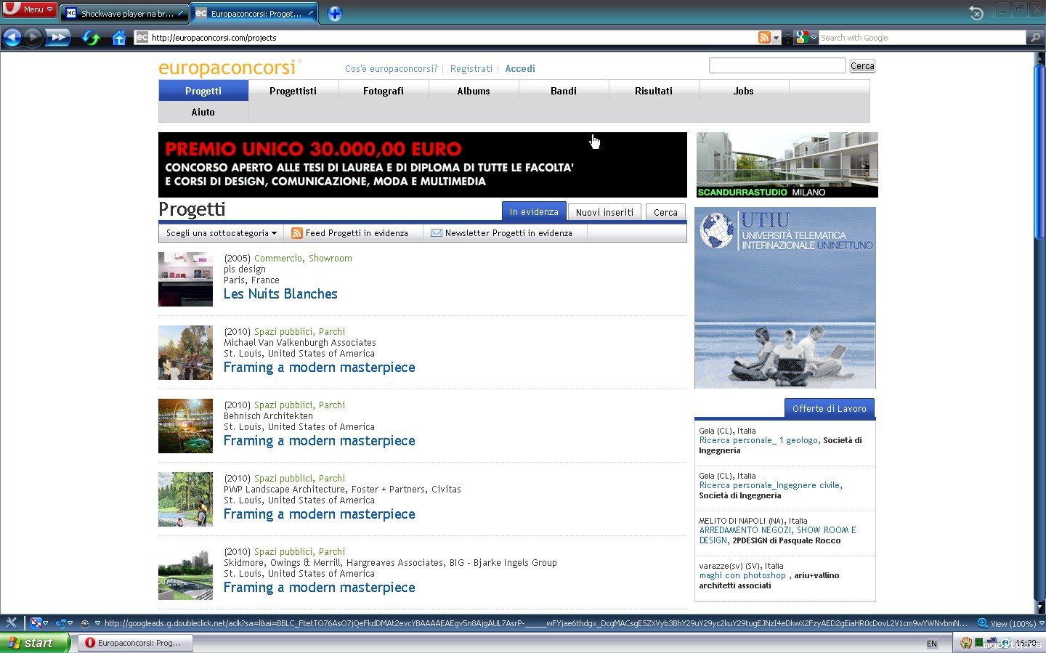Image resolution: width=1046 pixels, height=653 pixels.
Task: Go to the browser Home page icon
Action: [x=119, y=38]
